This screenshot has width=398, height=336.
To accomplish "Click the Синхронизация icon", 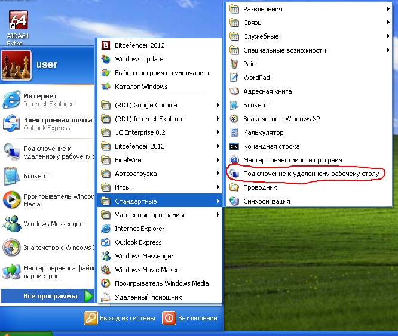I will pyautogui.click(x=234, y=201).
